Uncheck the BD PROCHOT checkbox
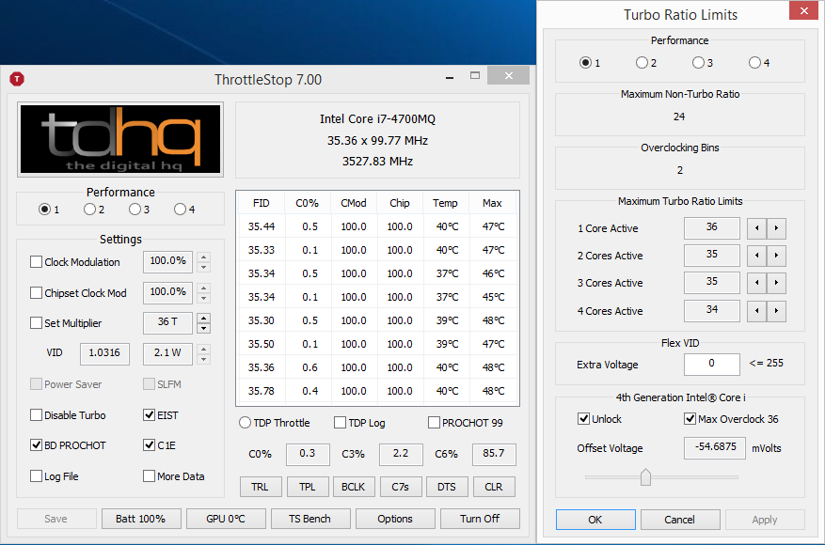Screen dimensions: 825x545 click(x=36, y=445)
